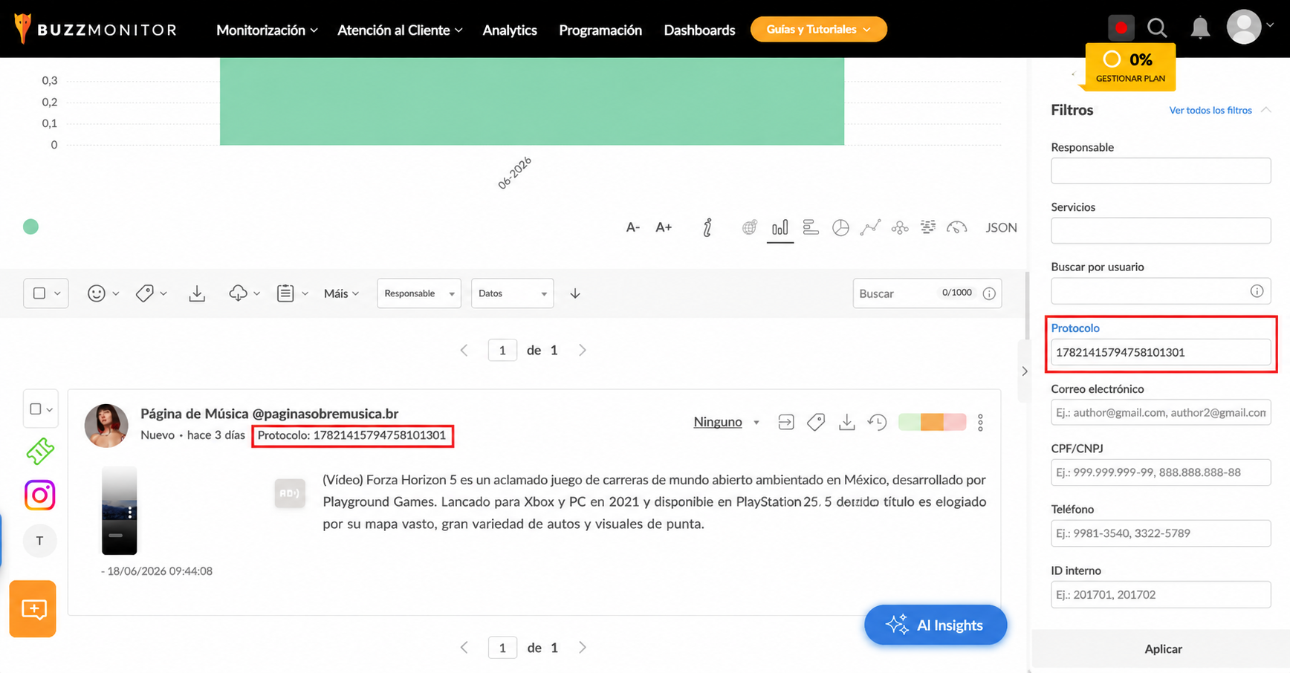Click the T icon in the sidebar

coord(40,541)
